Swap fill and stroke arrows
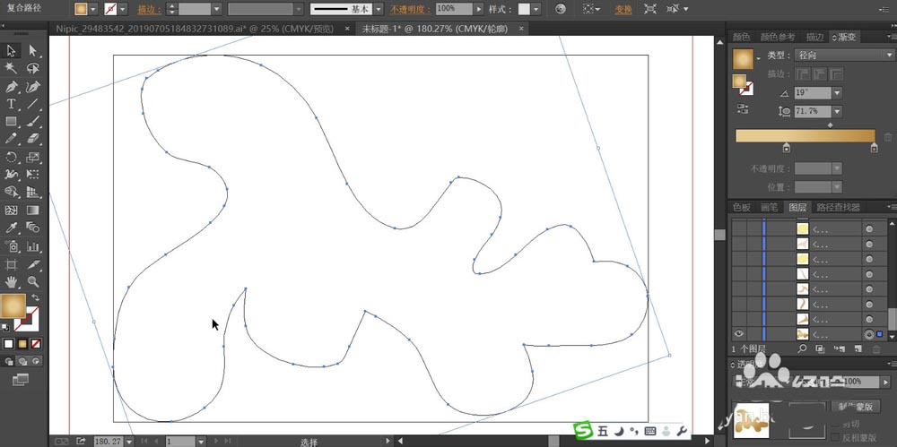The image size is (897, 447). point(35,297)
